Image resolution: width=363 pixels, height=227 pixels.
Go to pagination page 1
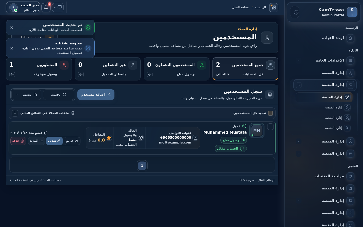(x=142, y=166)
